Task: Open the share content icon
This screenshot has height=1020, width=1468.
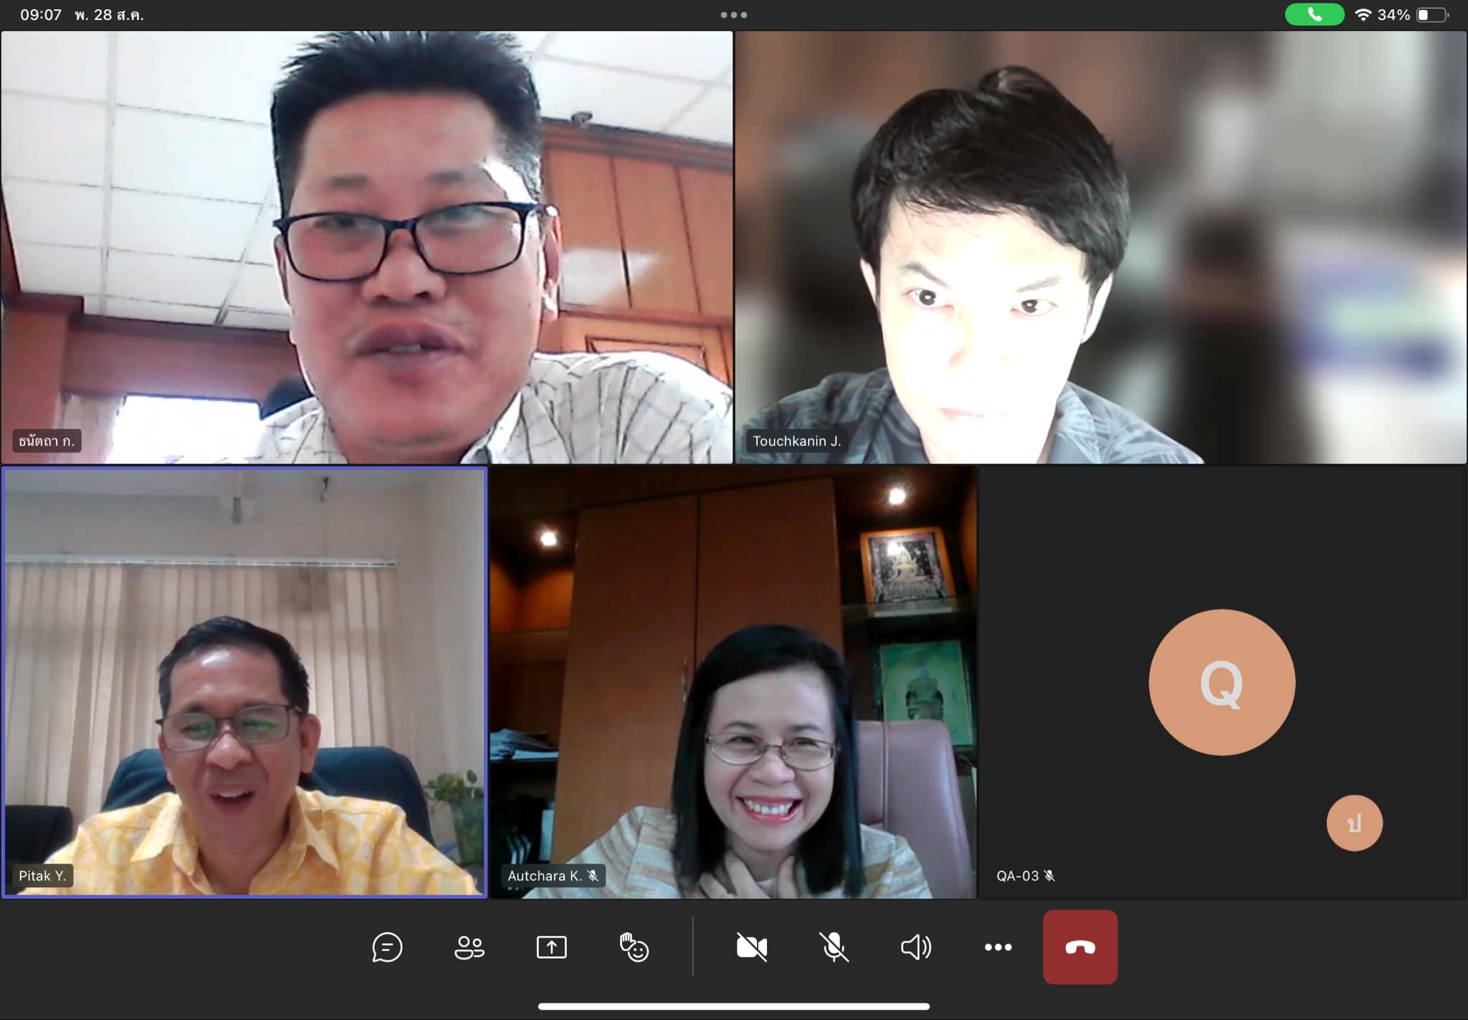Action: [551, 947]
